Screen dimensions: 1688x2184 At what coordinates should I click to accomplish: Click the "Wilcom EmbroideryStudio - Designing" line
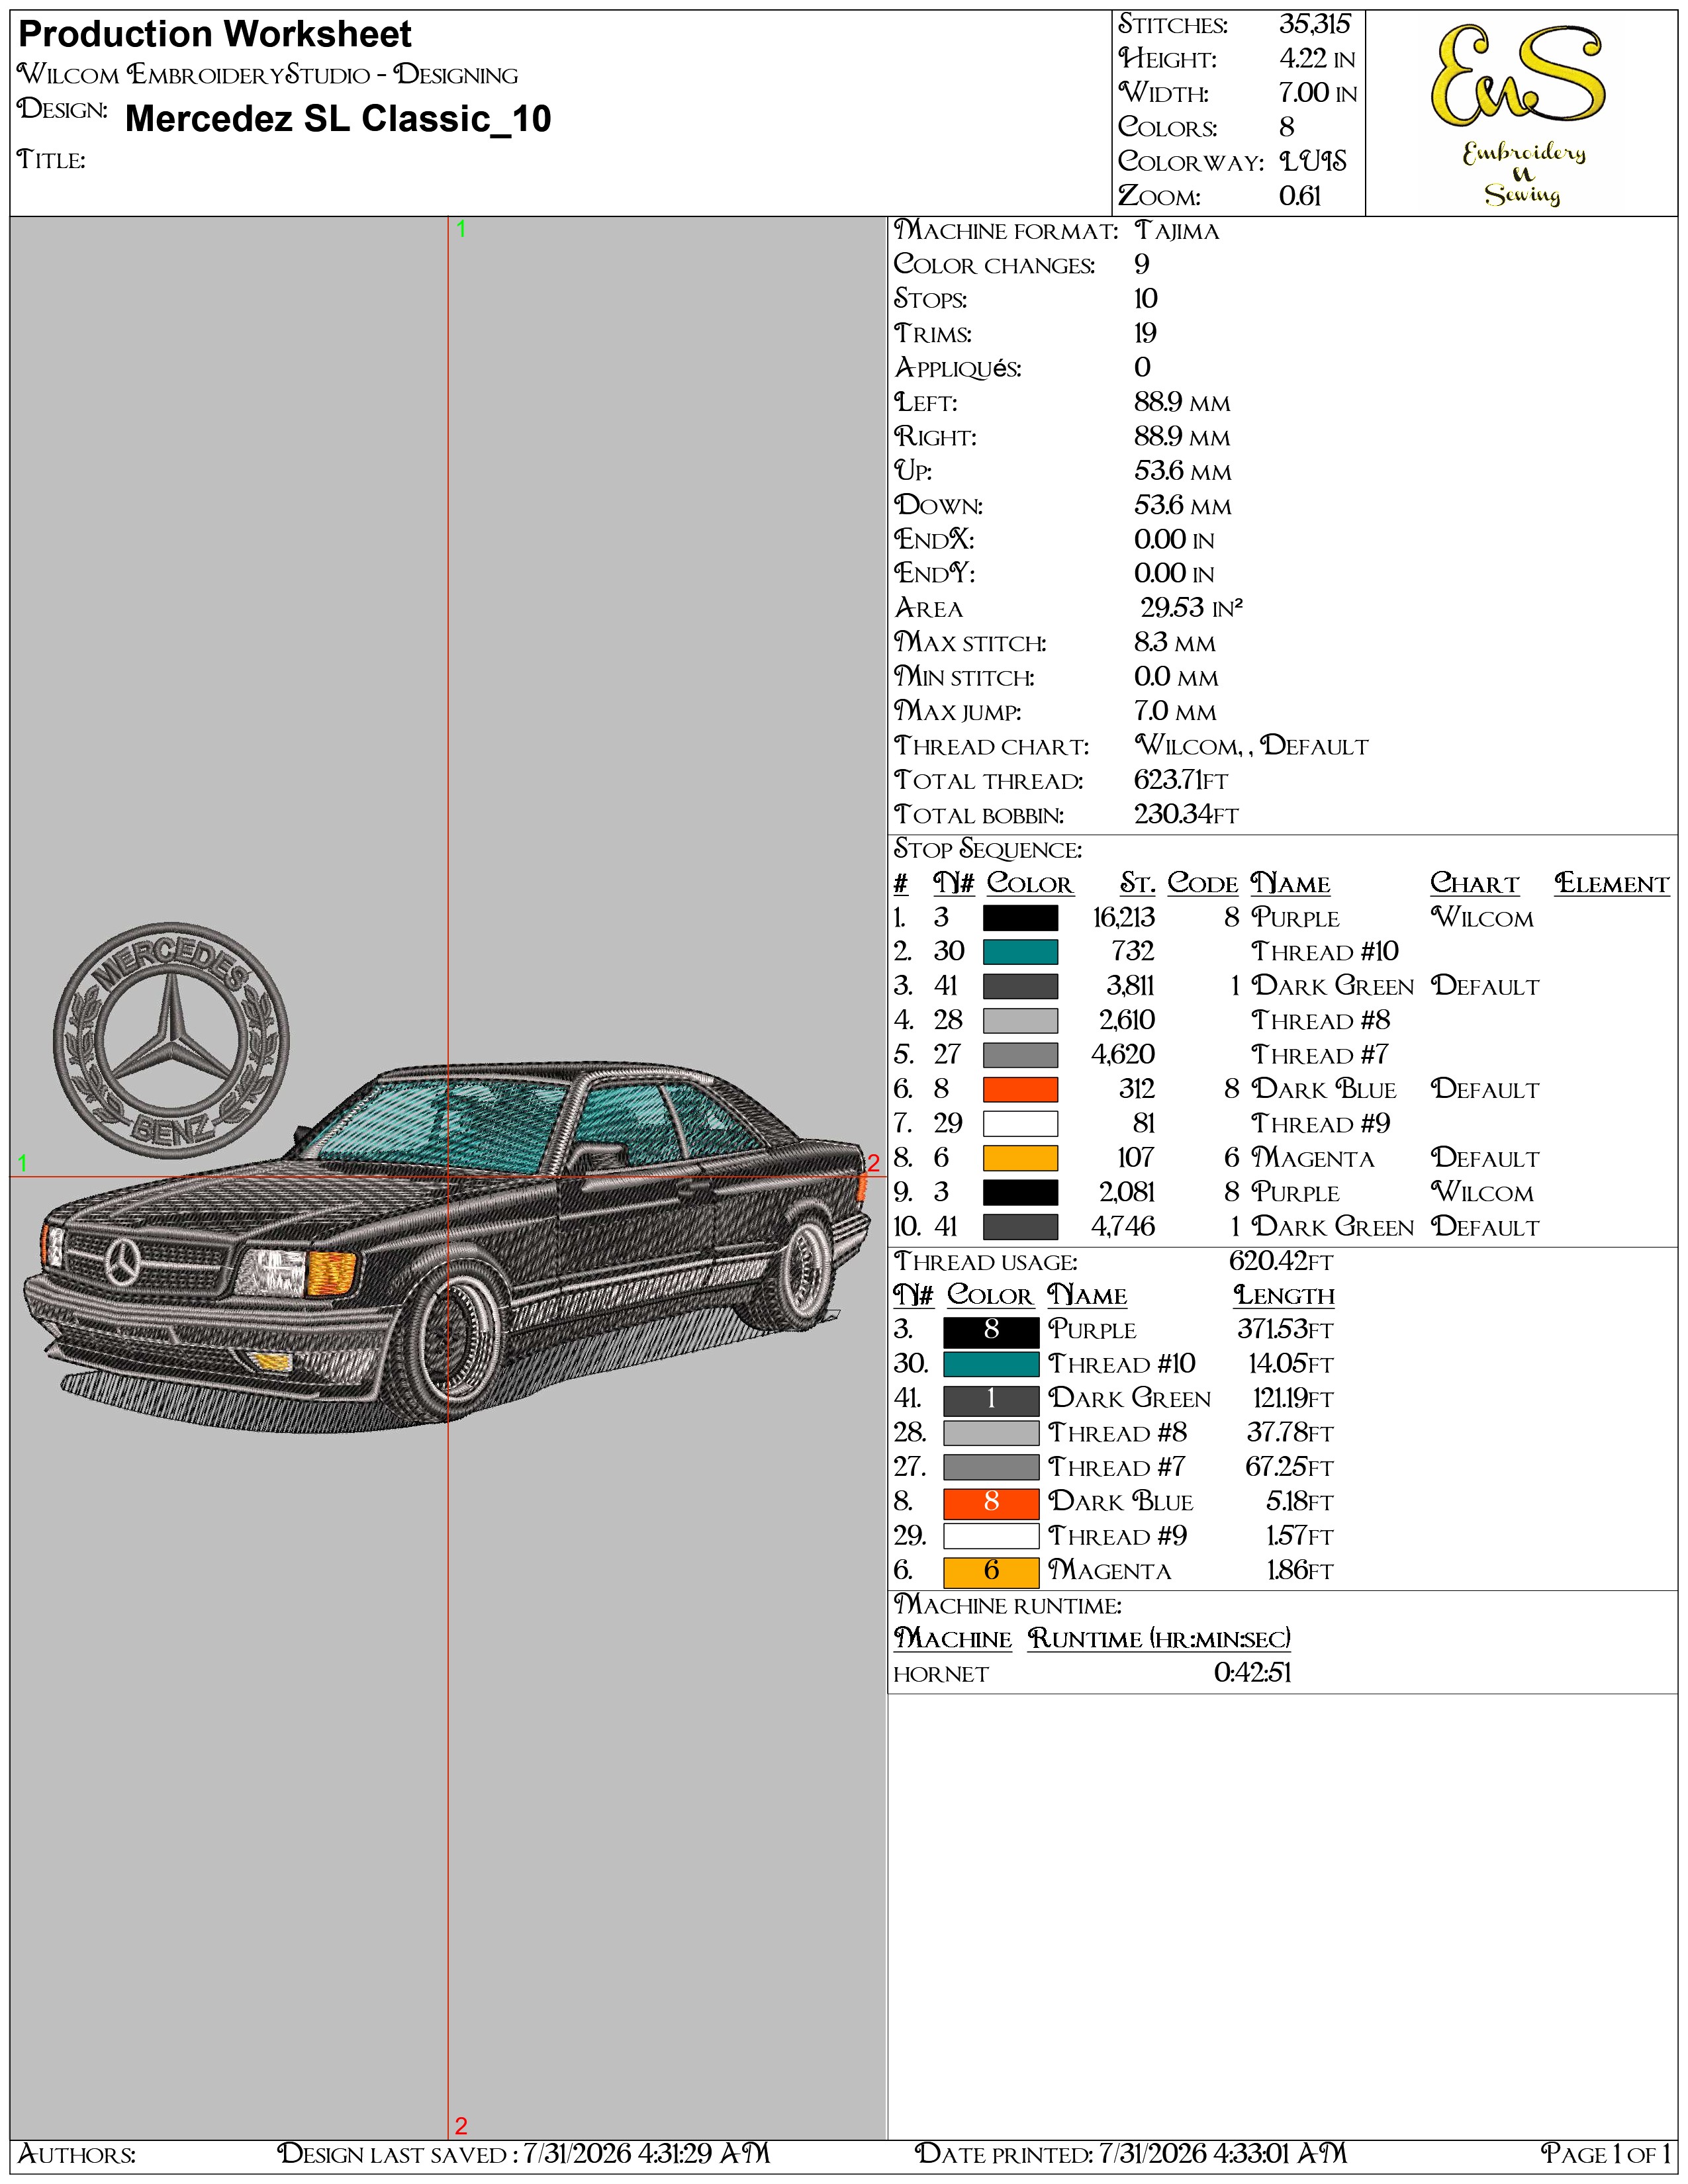click(268, 75)
